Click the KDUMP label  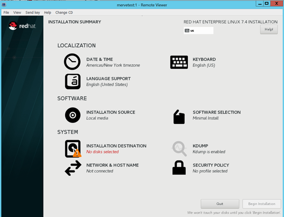pyautogui.click(x=200, y=146)
